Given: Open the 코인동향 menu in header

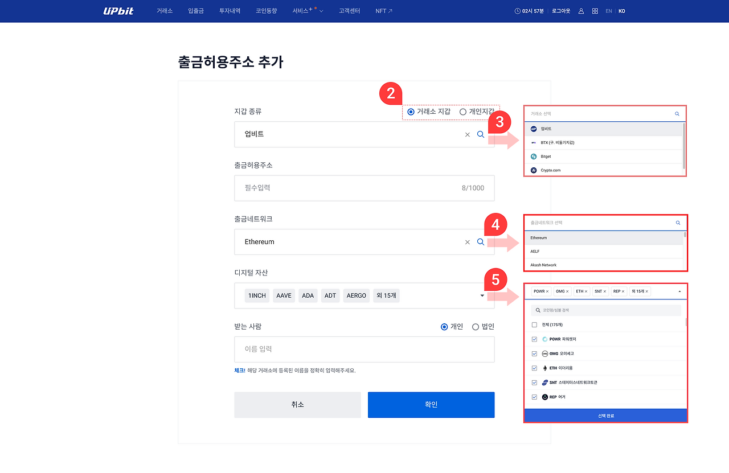Looking at the screenshot, I should coord(266,11).
